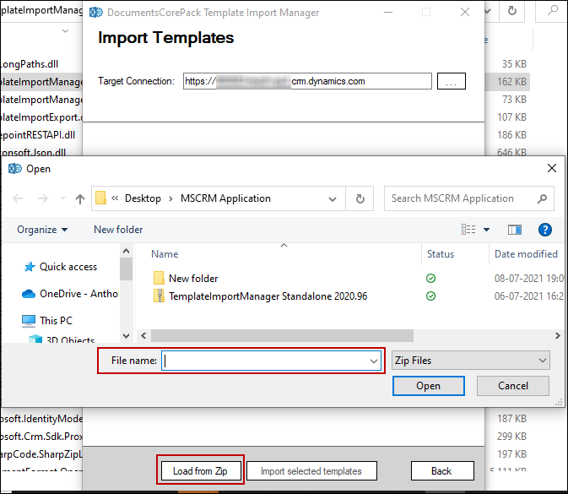This screenshot has width=568, height=494.
Task: Minimize the Template Import Manager window
Action: [x=388, y=13]
